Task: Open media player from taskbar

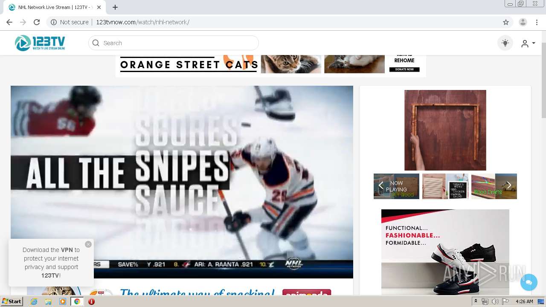Action: [x=63, y=301]
